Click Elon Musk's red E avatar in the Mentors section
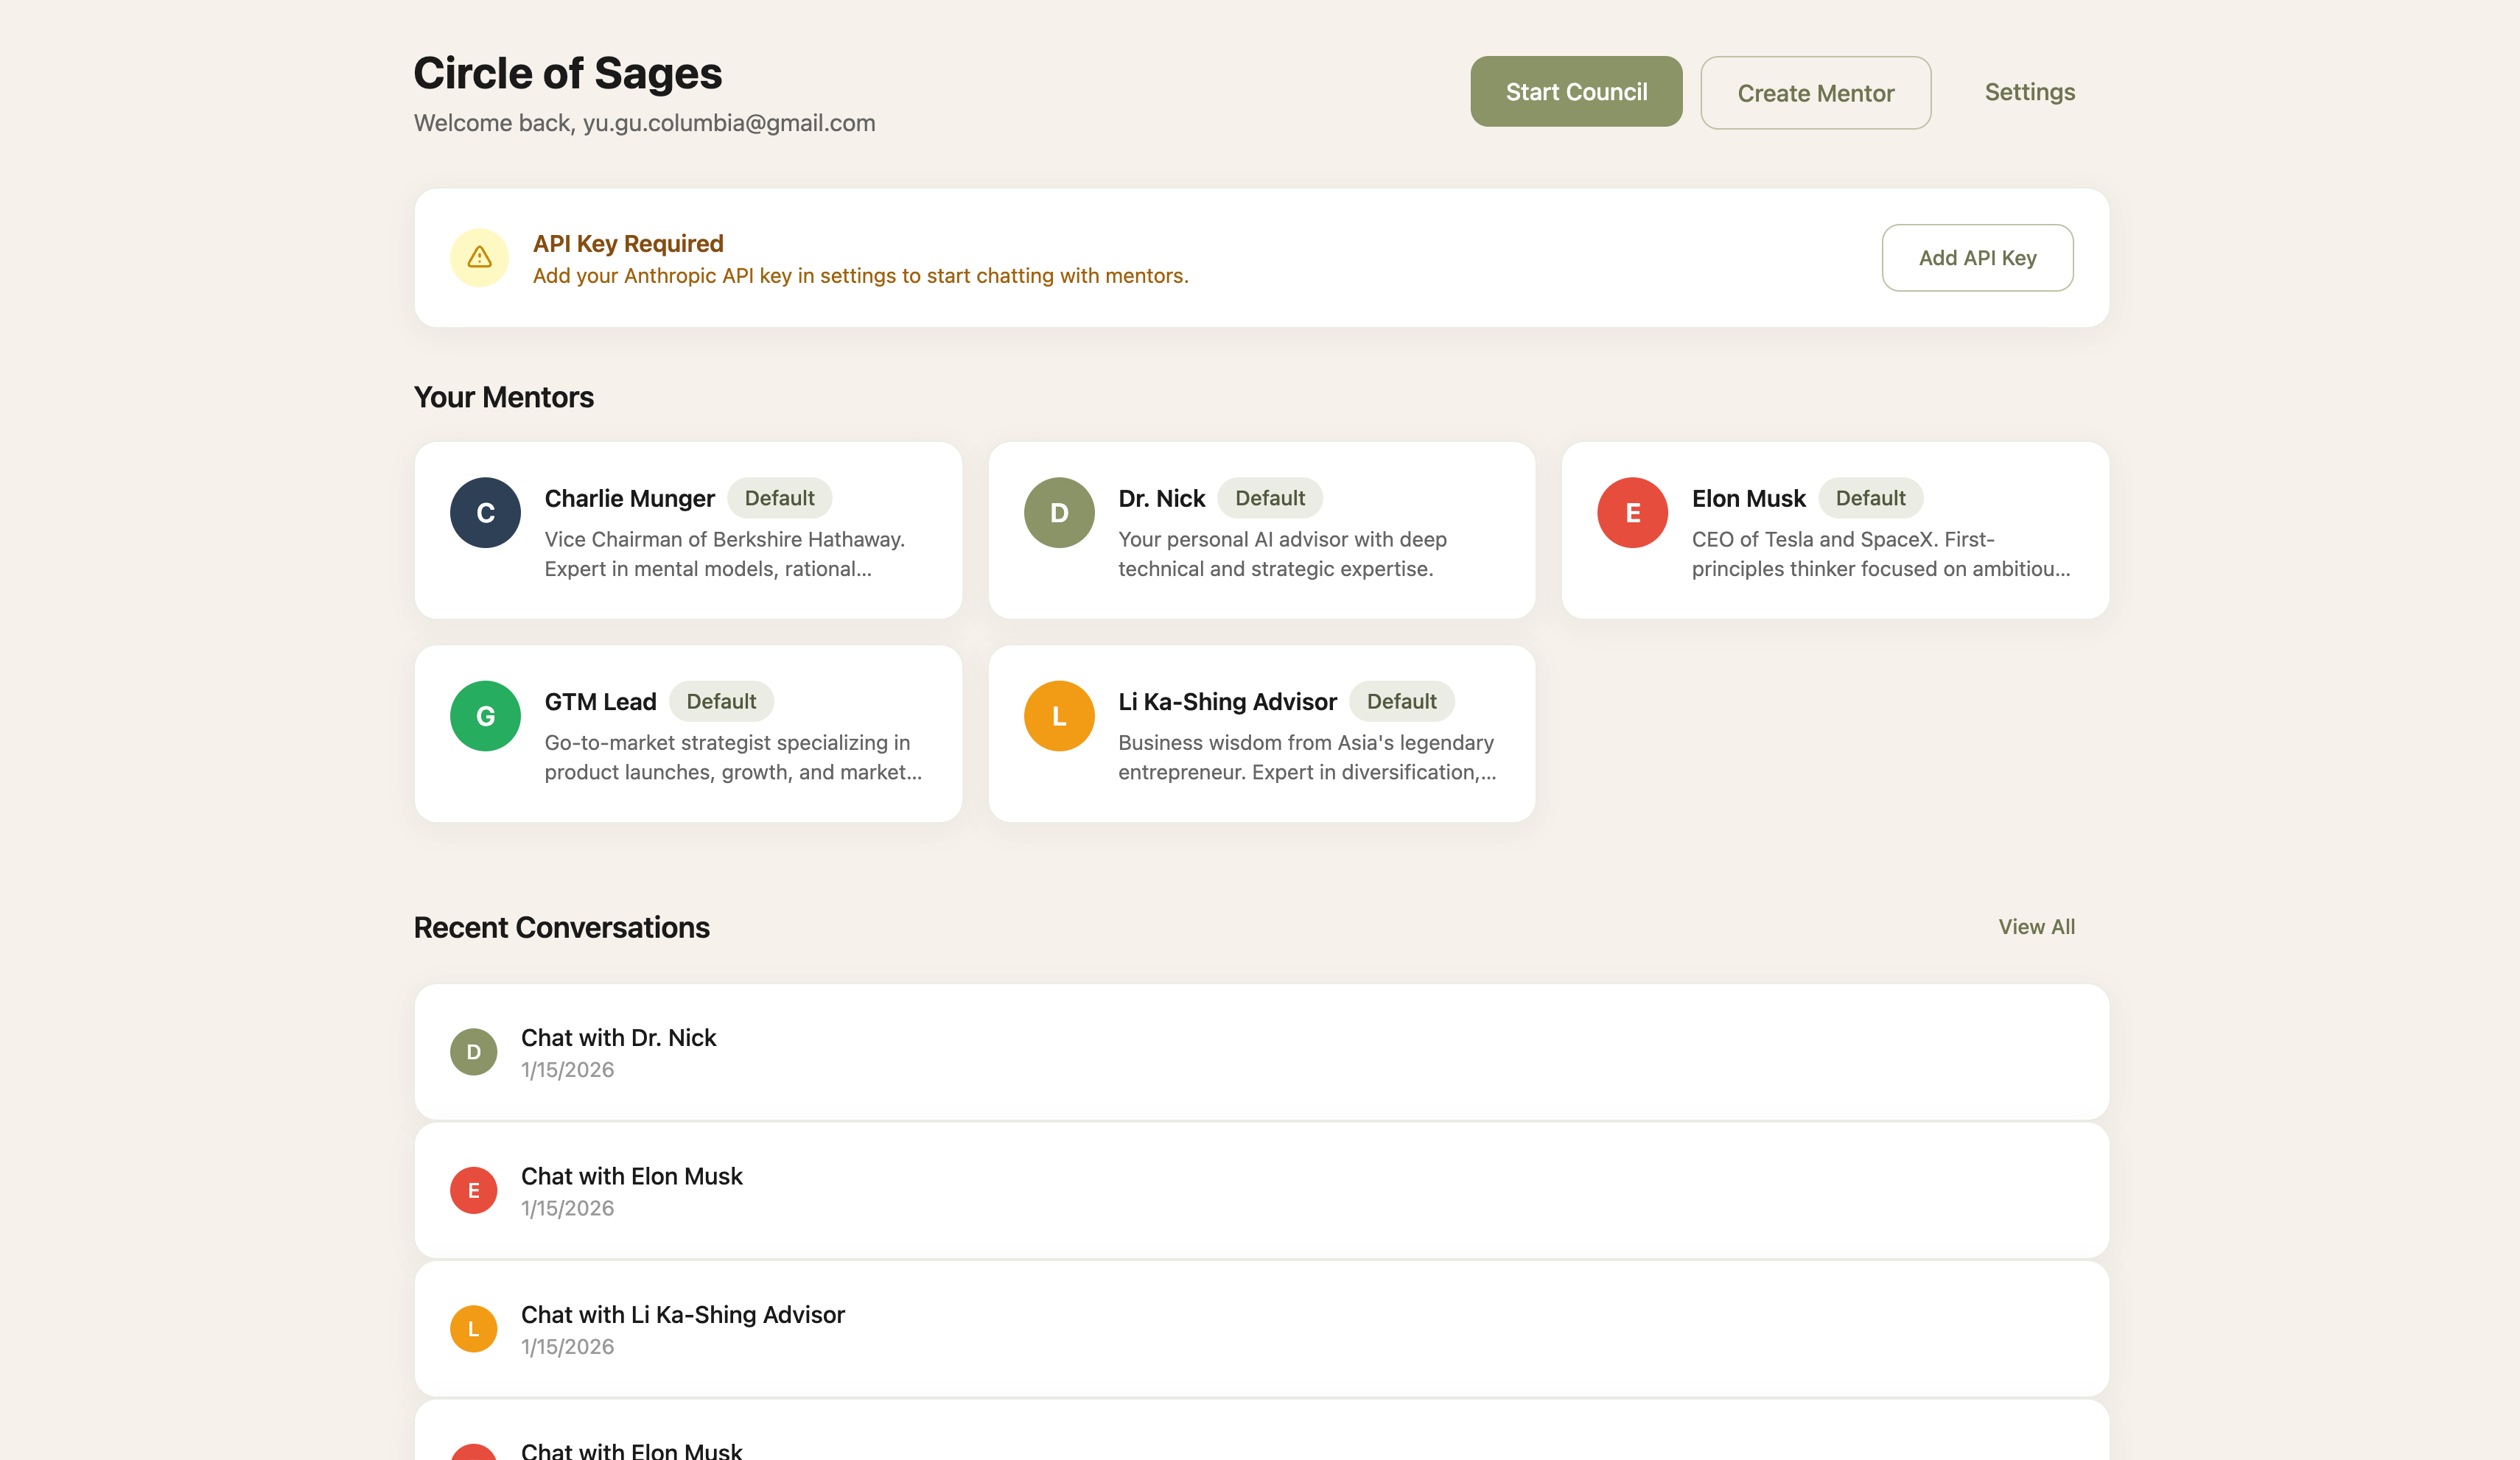Image resolution: width=2520 pixels, height=1460 pixels. point(1632,513)
